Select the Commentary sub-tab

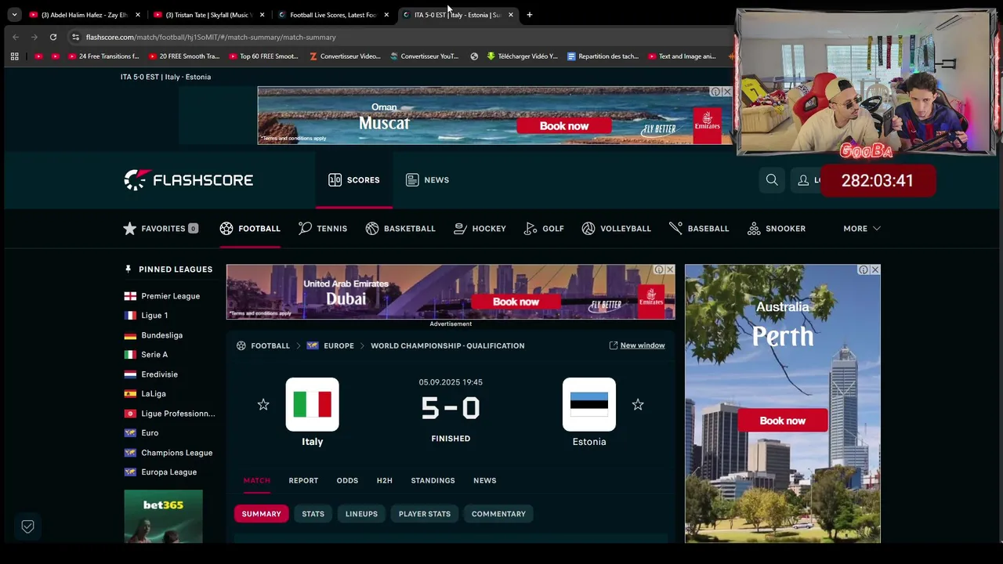pos(498,514)
